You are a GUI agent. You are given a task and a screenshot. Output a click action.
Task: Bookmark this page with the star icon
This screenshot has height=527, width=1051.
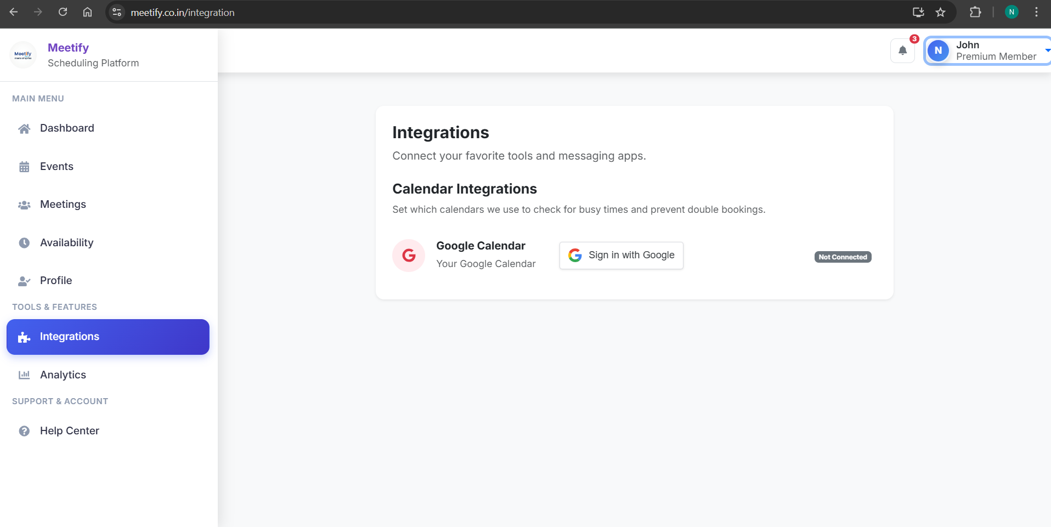point(940,12)
